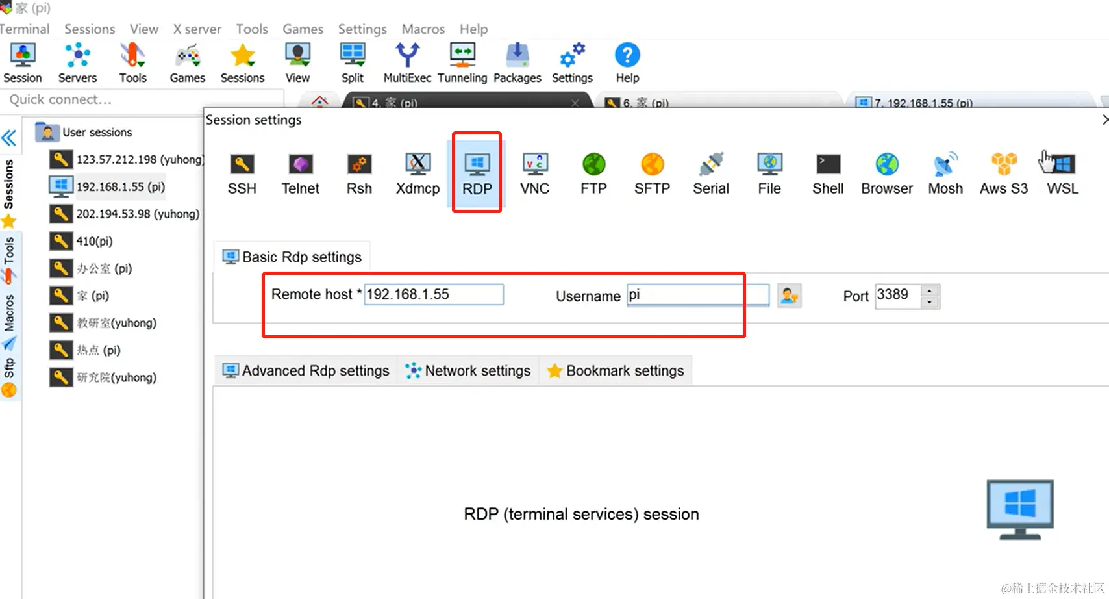Screen dimensions: 1109x599
Task: Select session 192.168.1.55 (pi)
Action: coord(108,186)
